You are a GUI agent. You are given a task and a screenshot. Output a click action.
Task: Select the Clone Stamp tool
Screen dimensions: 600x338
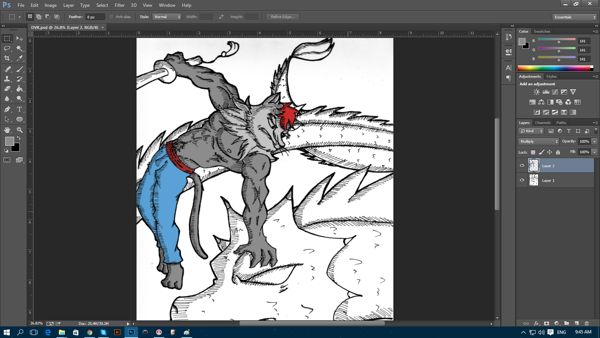click(x=7, y=79)
